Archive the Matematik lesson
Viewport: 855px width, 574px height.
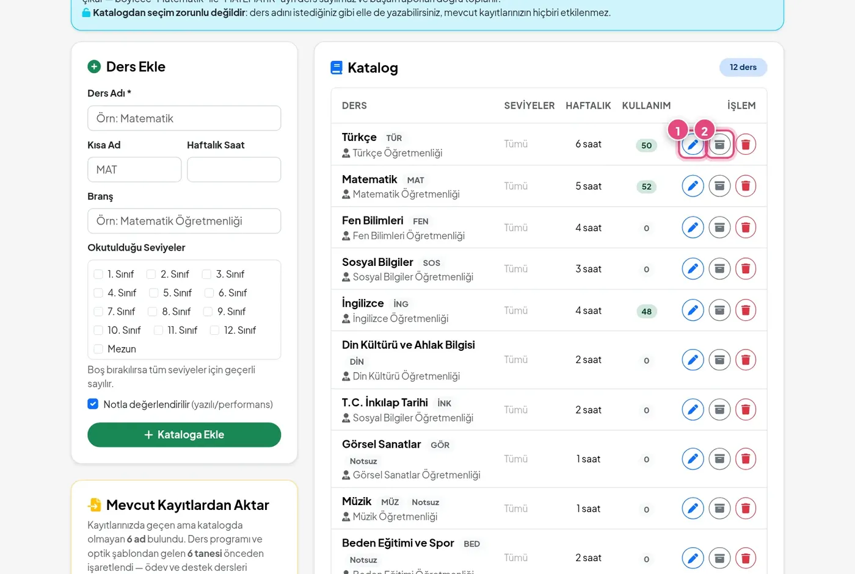pyautogui.click(x=719, y=186)
